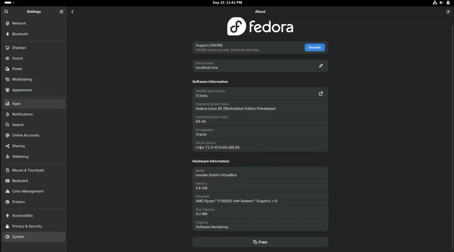Click Fedora Linux 45 operating system name
This screenshot has width=454, height=252.
click(x=235, y=109)
